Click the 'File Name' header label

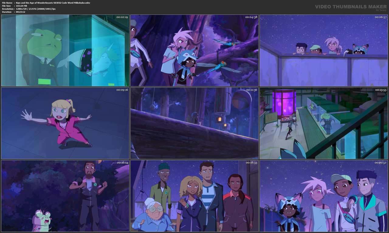click(7, 3)
